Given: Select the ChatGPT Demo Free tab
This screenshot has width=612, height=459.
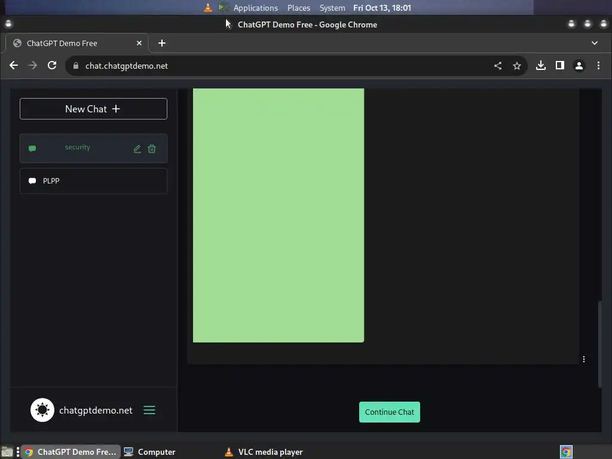Looking at the screenshot, I should 77,43.
